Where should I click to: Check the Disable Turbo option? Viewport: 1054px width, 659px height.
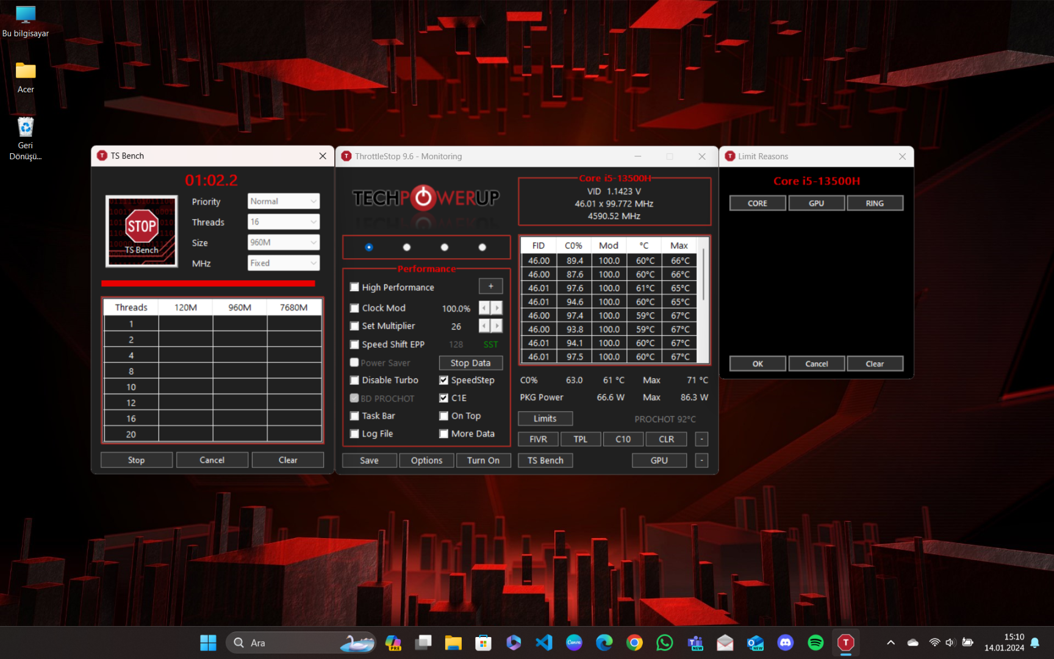pos(354,380)
